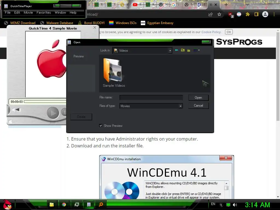Screen dimensions: 280x210
Task: Open the magnifier search taskbar icon
Action: [101, 205]
